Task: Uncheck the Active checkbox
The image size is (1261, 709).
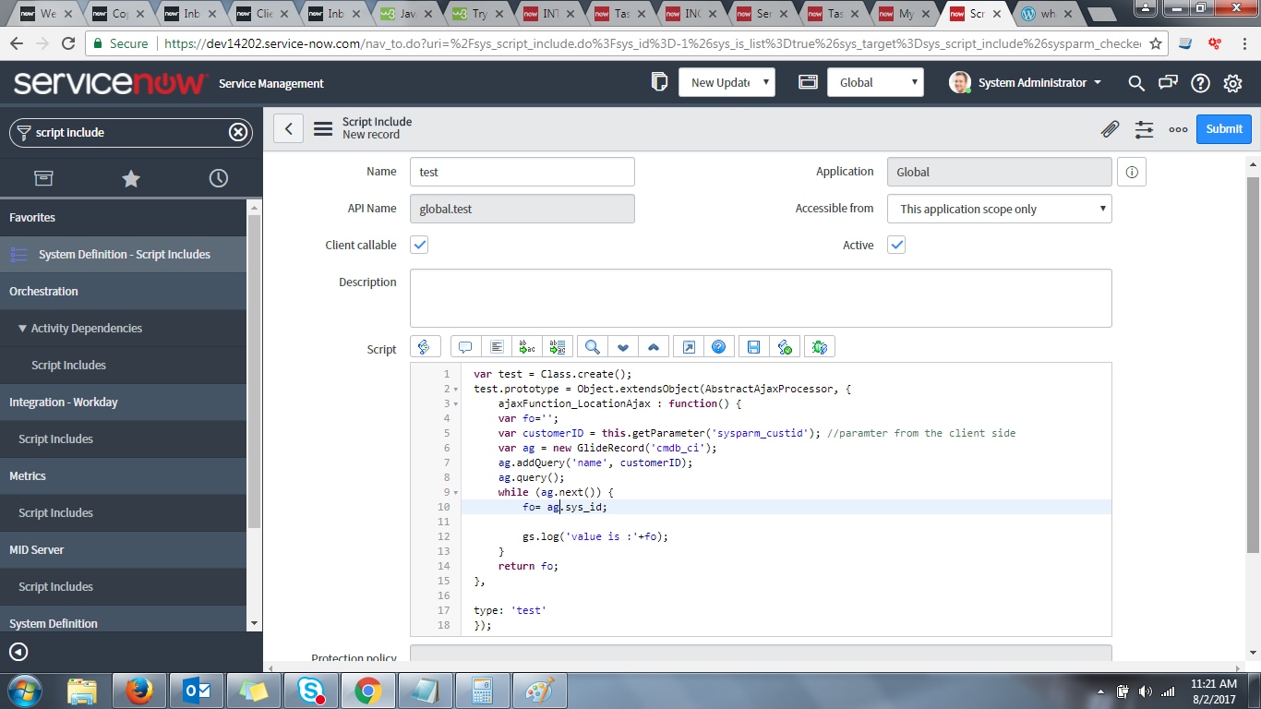Action: click(896, 245)
